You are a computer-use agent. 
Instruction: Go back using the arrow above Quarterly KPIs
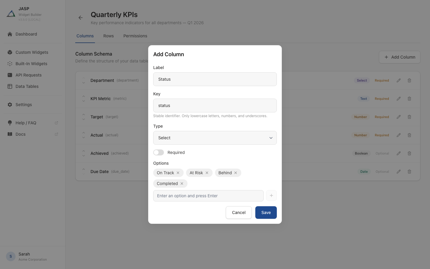click(80, 18)
